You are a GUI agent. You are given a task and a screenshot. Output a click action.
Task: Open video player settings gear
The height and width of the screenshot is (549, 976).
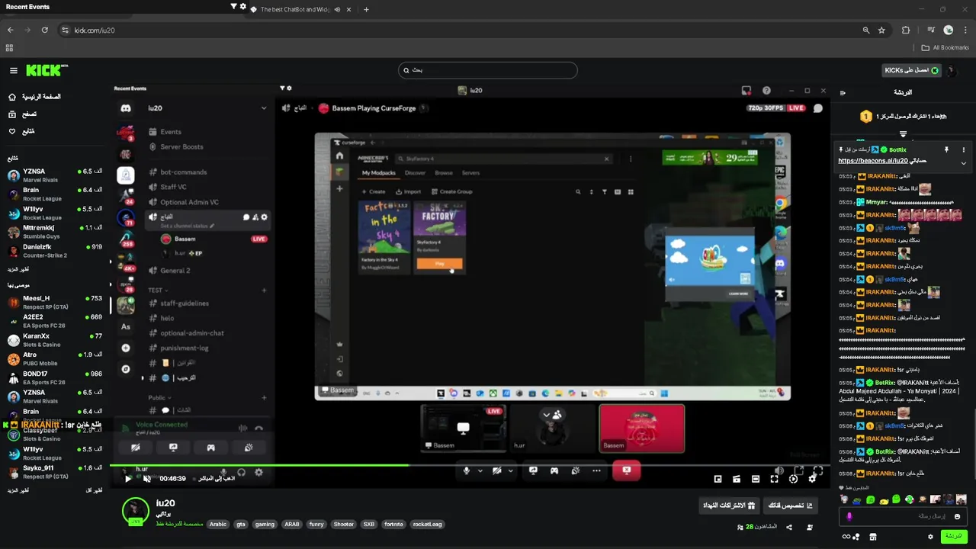812,479
